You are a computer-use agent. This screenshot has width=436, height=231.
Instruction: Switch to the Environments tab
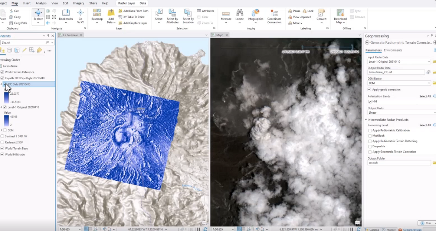(x=393, y=50)
